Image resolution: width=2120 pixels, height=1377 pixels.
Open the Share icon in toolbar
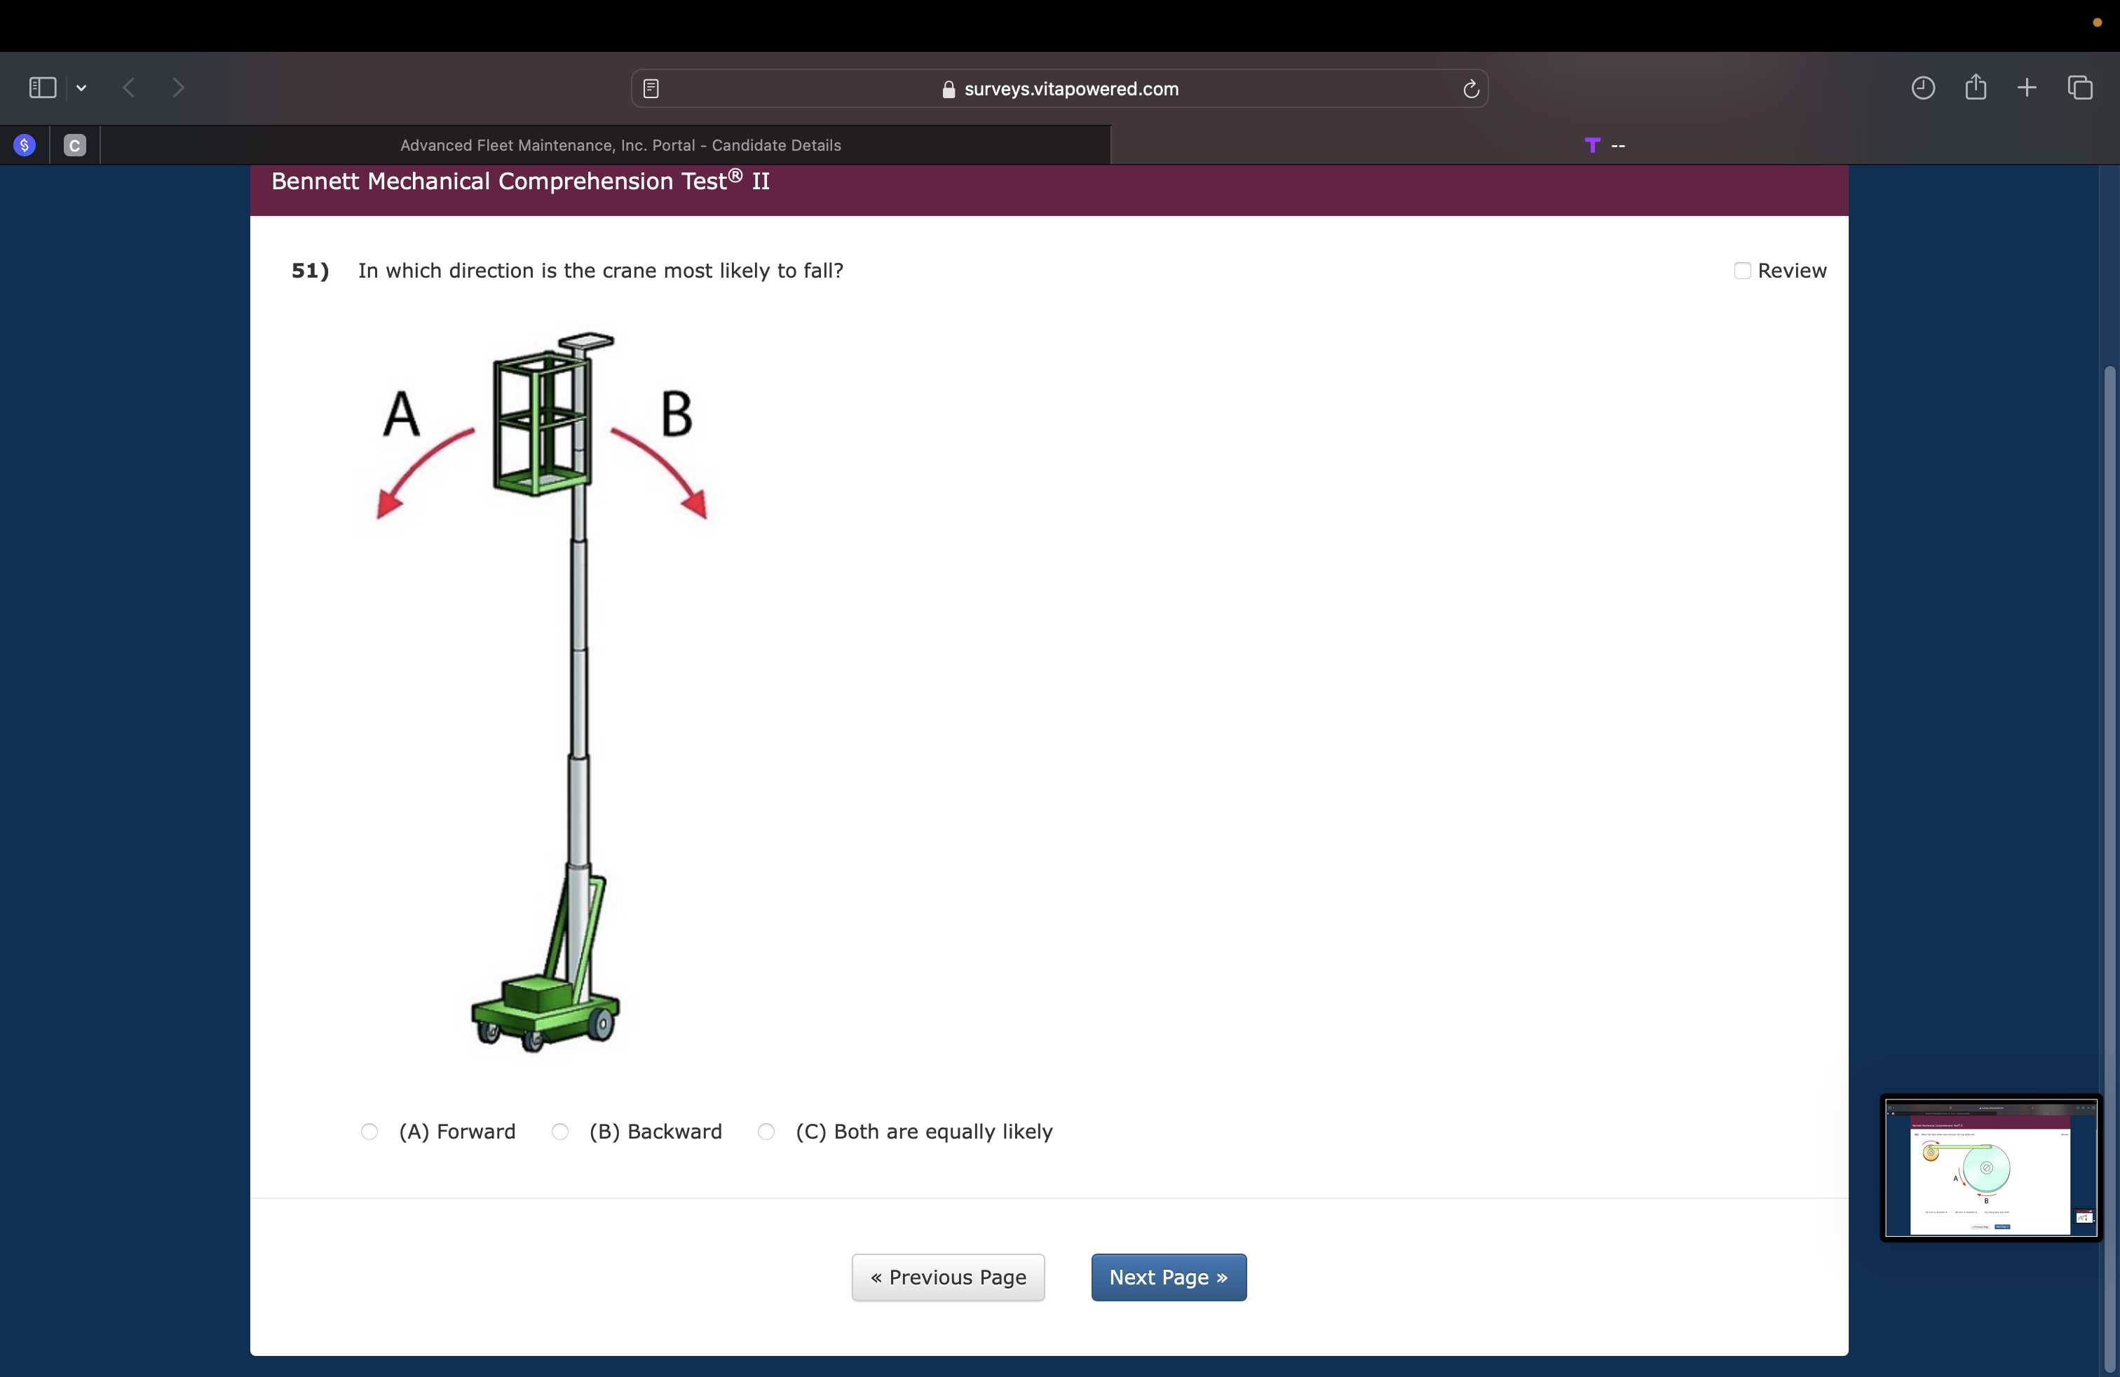pos(1976,87)
